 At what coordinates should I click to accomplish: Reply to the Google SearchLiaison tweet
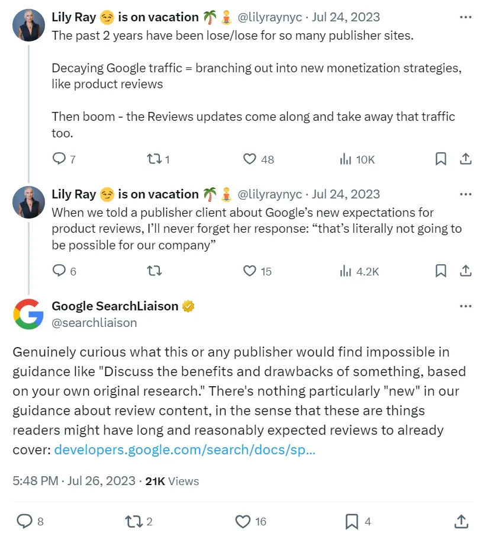point(24,521)
